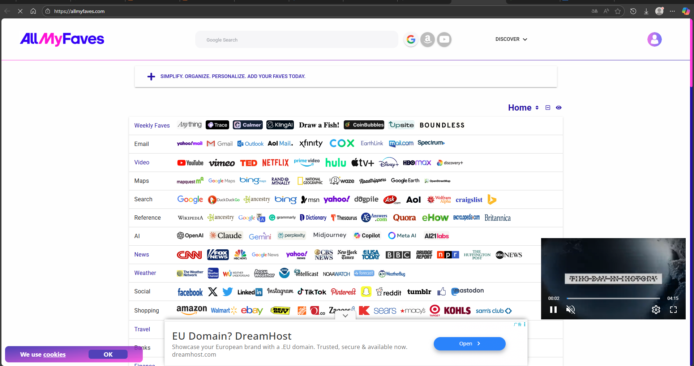Open the Target logo in Shopping row

pyautogui.click(x=435, y=310)
